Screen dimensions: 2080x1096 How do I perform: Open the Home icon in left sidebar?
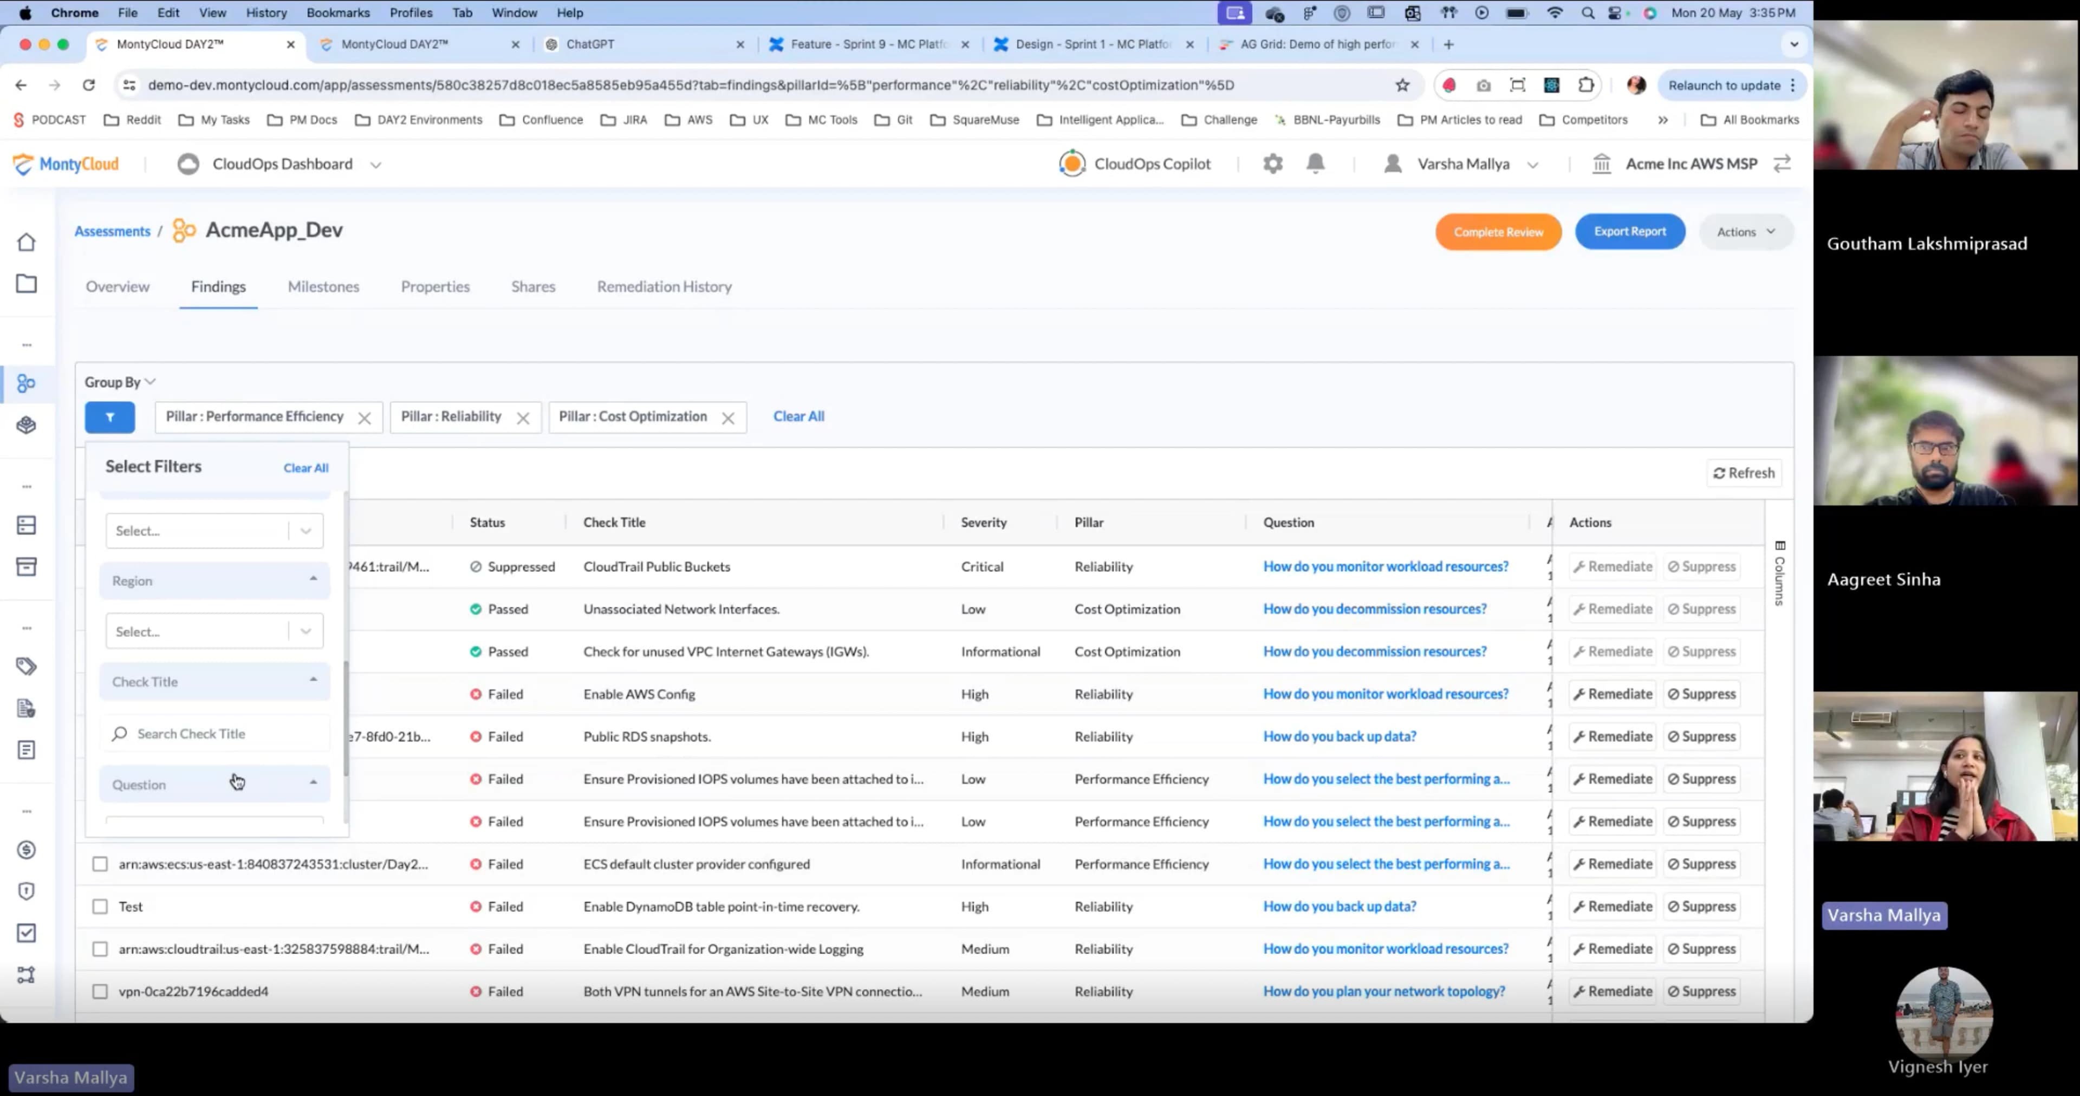point(27,242)
